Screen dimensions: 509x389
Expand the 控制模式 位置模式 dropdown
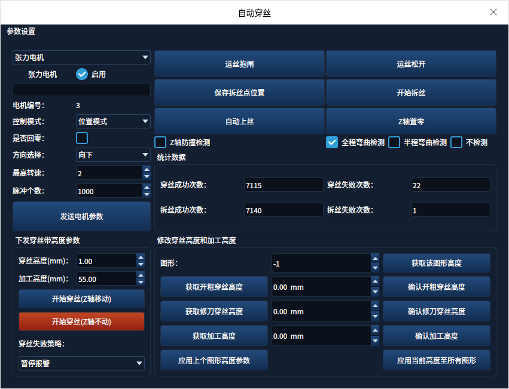pyautogui.click(x=113, y=121)
